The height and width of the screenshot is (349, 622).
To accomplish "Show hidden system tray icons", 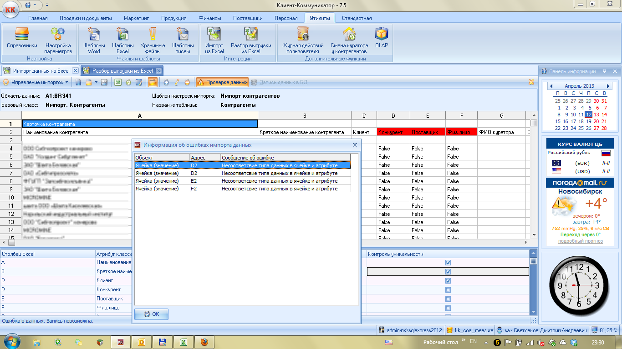I will pos(487,342).
